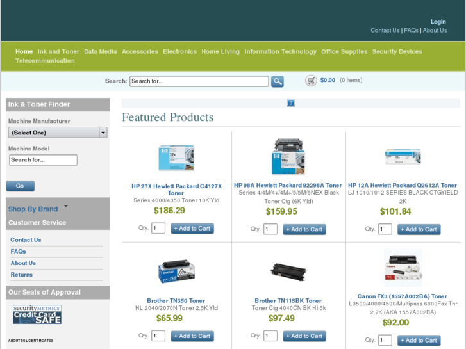Screen dimensions: 466x349
Task: Open the Brother TN350 toner image
Action: 176,271
